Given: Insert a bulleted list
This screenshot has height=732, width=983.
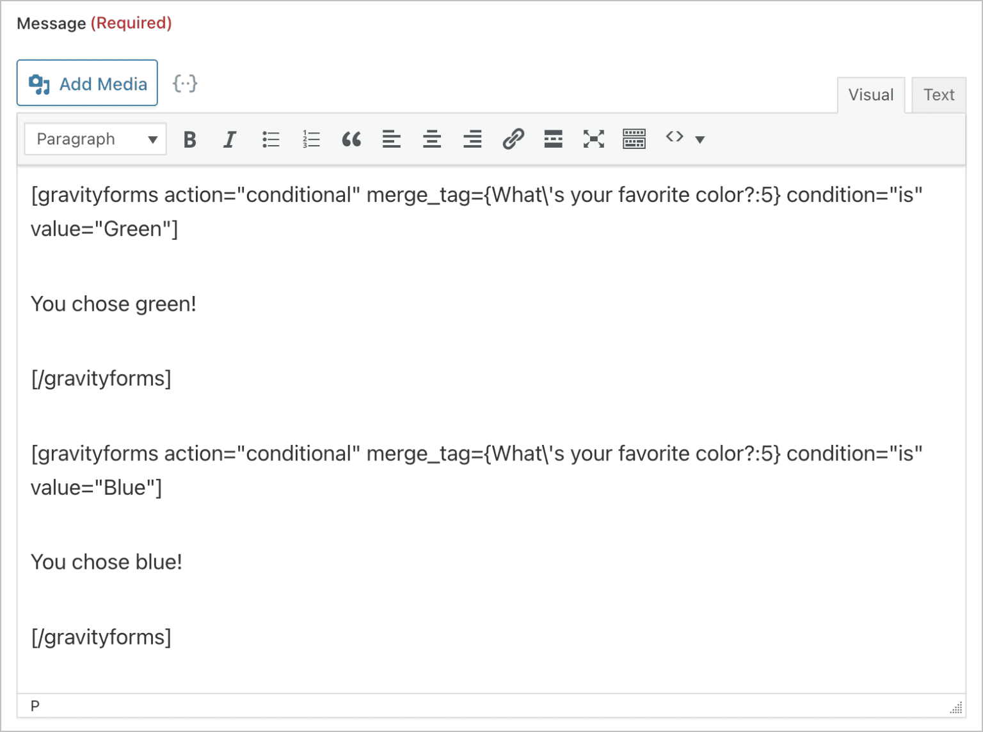Looking at the screenshot, I should pos(271,139).
